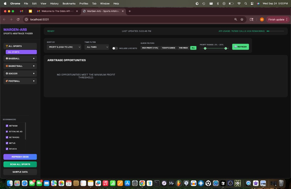Viewport: 291px width, 189px height.
Task: Click the localhost:5001 address bar
Action: pos(130,19)
